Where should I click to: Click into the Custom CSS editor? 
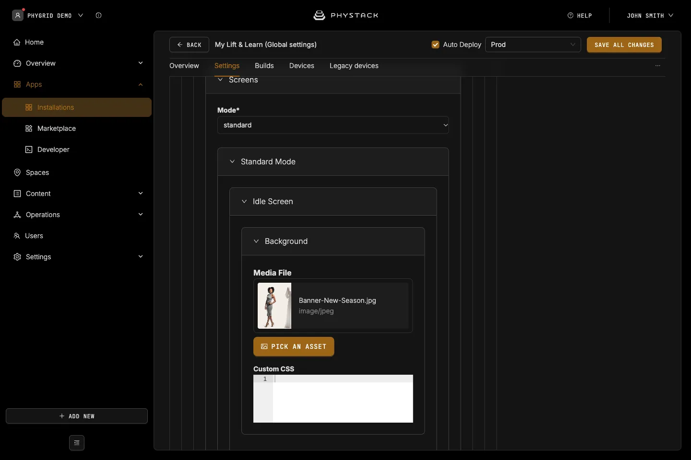[333, 399]
